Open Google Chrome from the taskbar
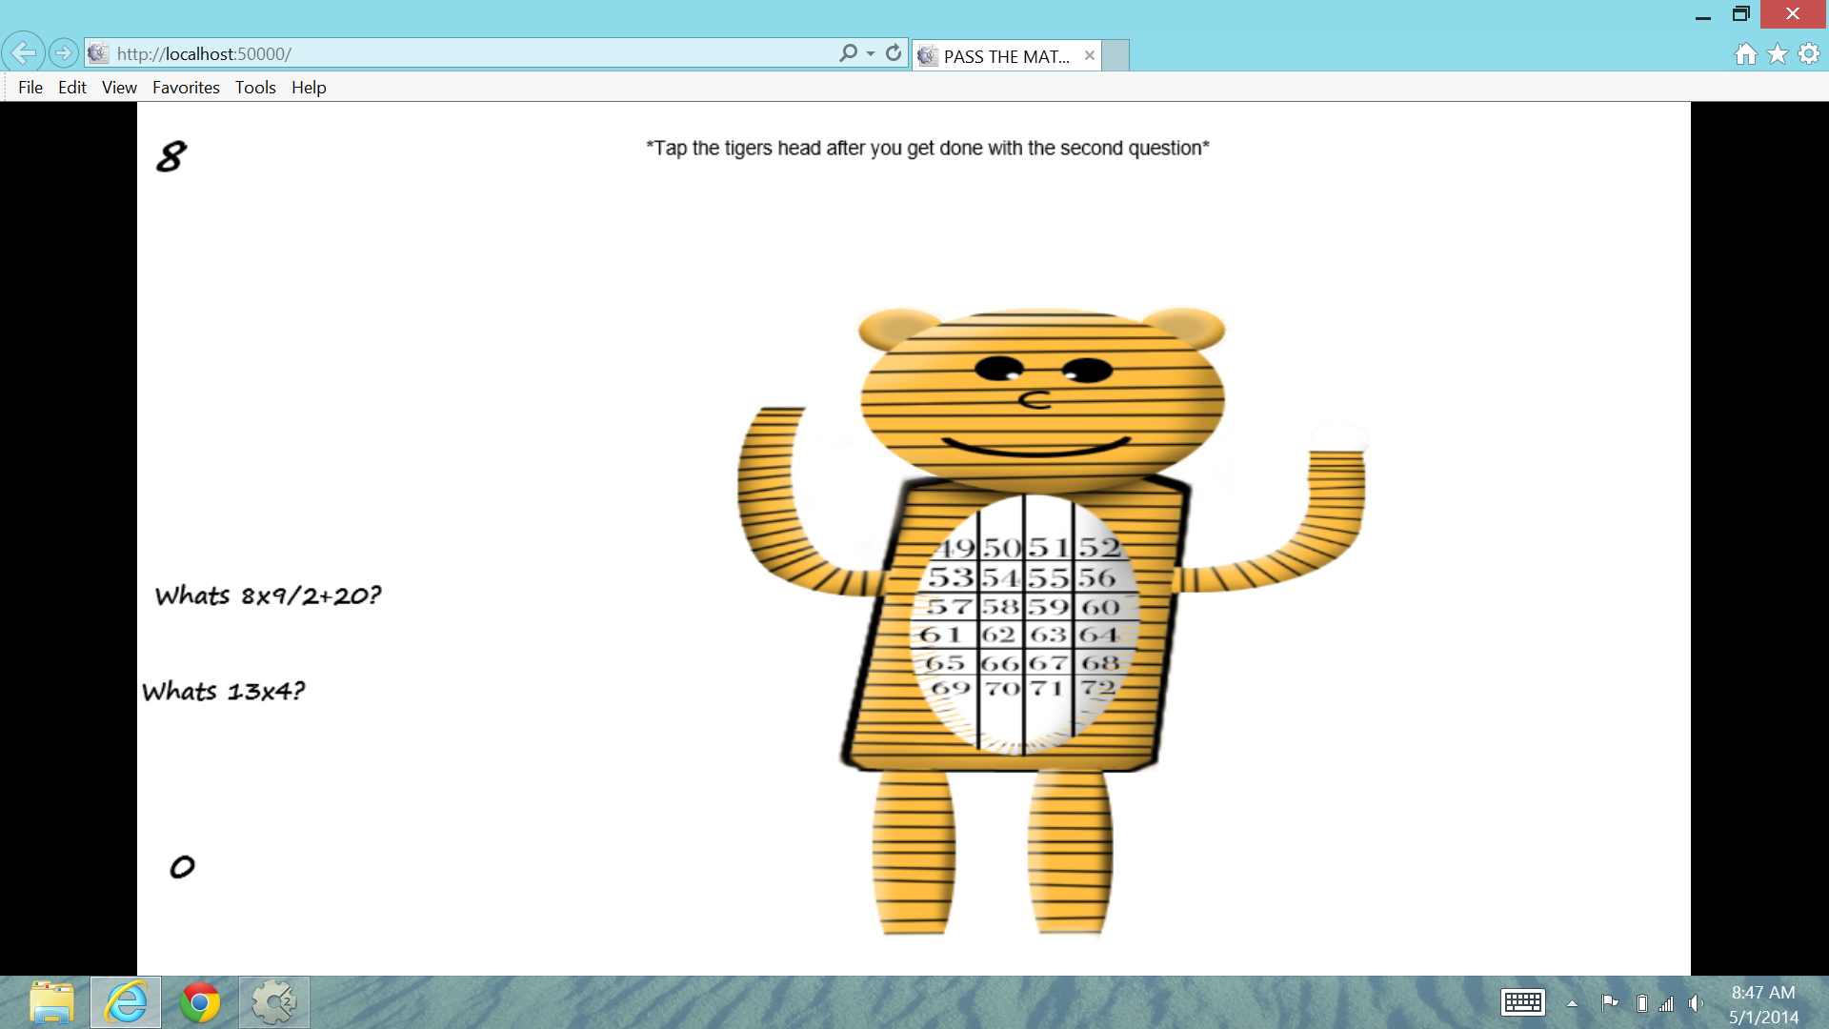This screenshot has width=1829, height=1029. [200, 1002]
